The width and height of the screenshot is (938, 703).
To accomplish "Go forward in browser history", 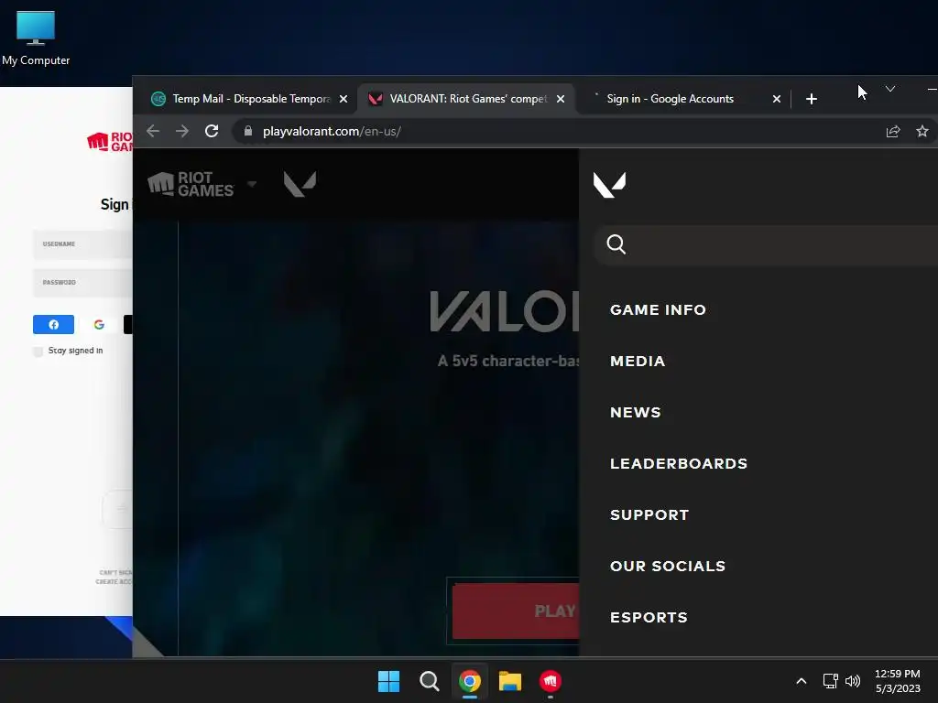I will click(x=182, y=131).
